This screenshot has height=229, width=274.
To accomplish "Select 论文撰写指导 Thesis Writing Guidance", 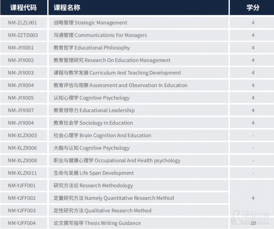I will pos(97,223).
